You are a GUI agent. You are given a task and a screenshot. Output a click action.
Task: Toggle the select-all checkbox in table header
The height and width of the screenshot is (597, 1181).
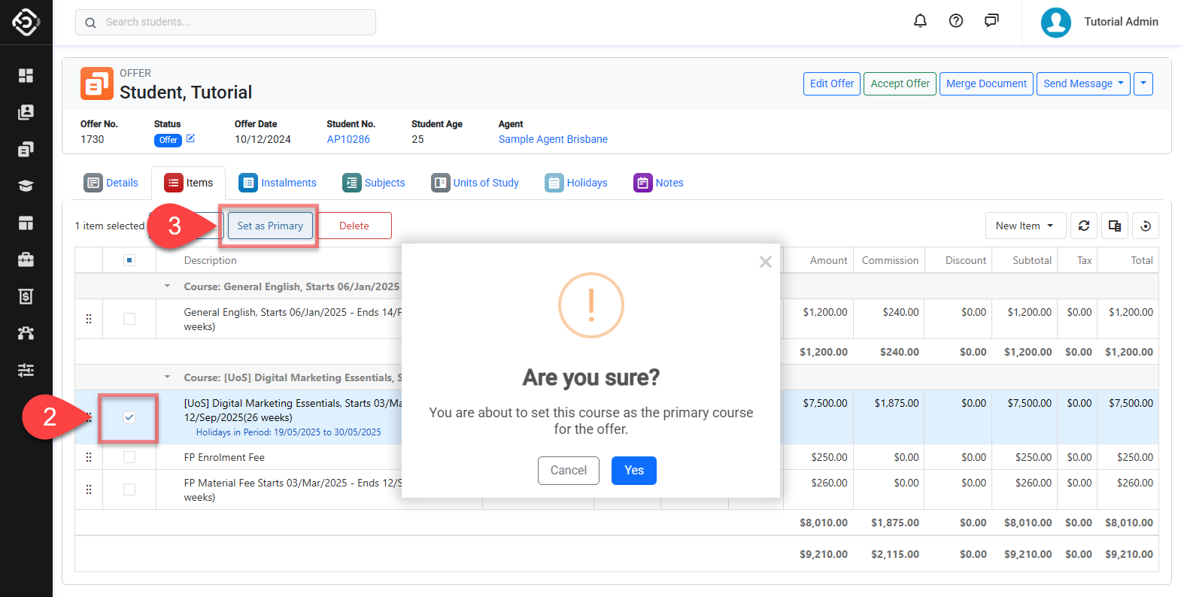(x=129, y=260)
